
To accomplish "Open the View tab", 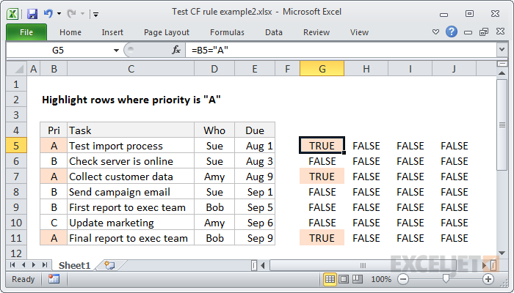I will point(359,32).
